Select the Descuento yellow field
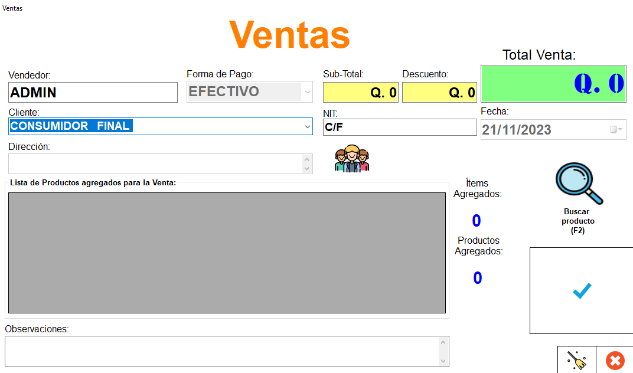The height and width of the screenshot is (373, 633). (439, 93)
